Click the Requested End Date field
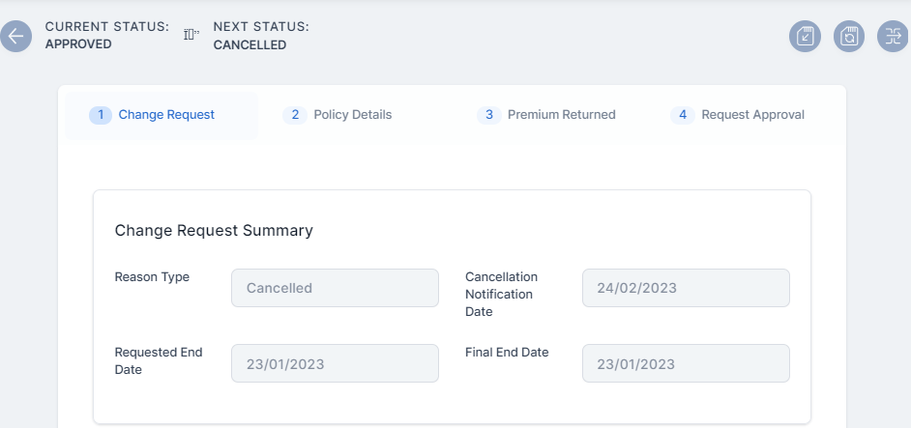The height and width of the screenshot is (428, 911). point(335,363)
